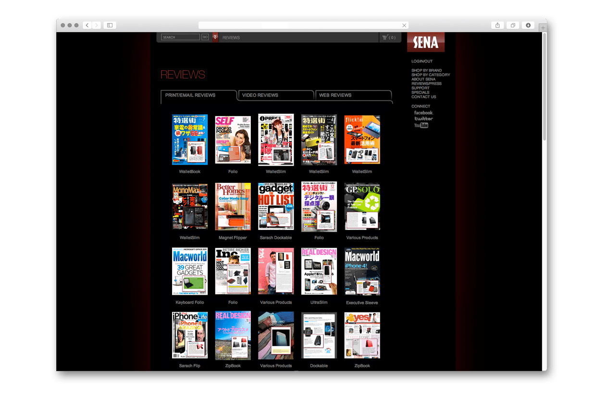Open the REAL DESIGN ZipBook cover
Viewport: 606px width, 398px height.
pos(233,335)
